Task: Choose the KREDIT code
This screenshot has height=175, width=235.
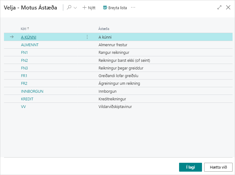Action: pos(27,99)
